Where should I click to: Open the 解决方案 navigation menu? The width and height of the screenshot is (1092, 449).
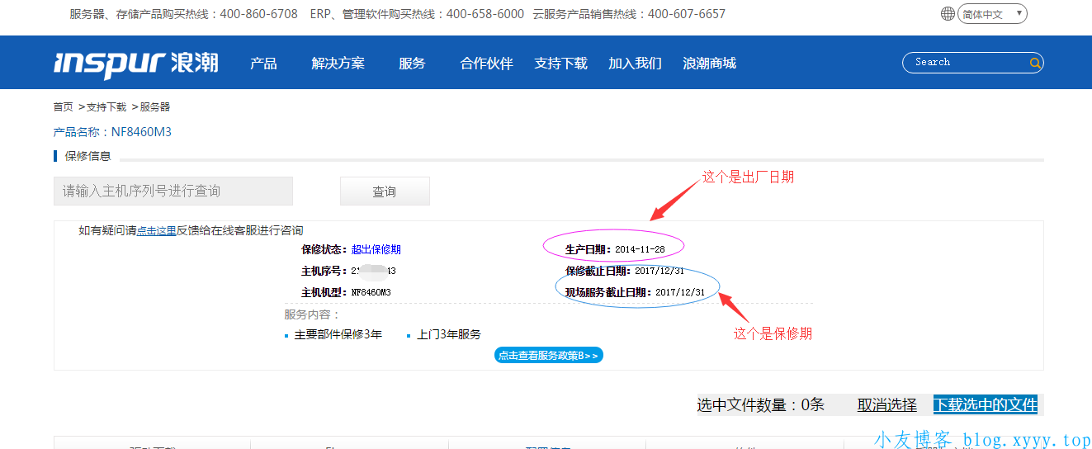(x=338, y=64)
